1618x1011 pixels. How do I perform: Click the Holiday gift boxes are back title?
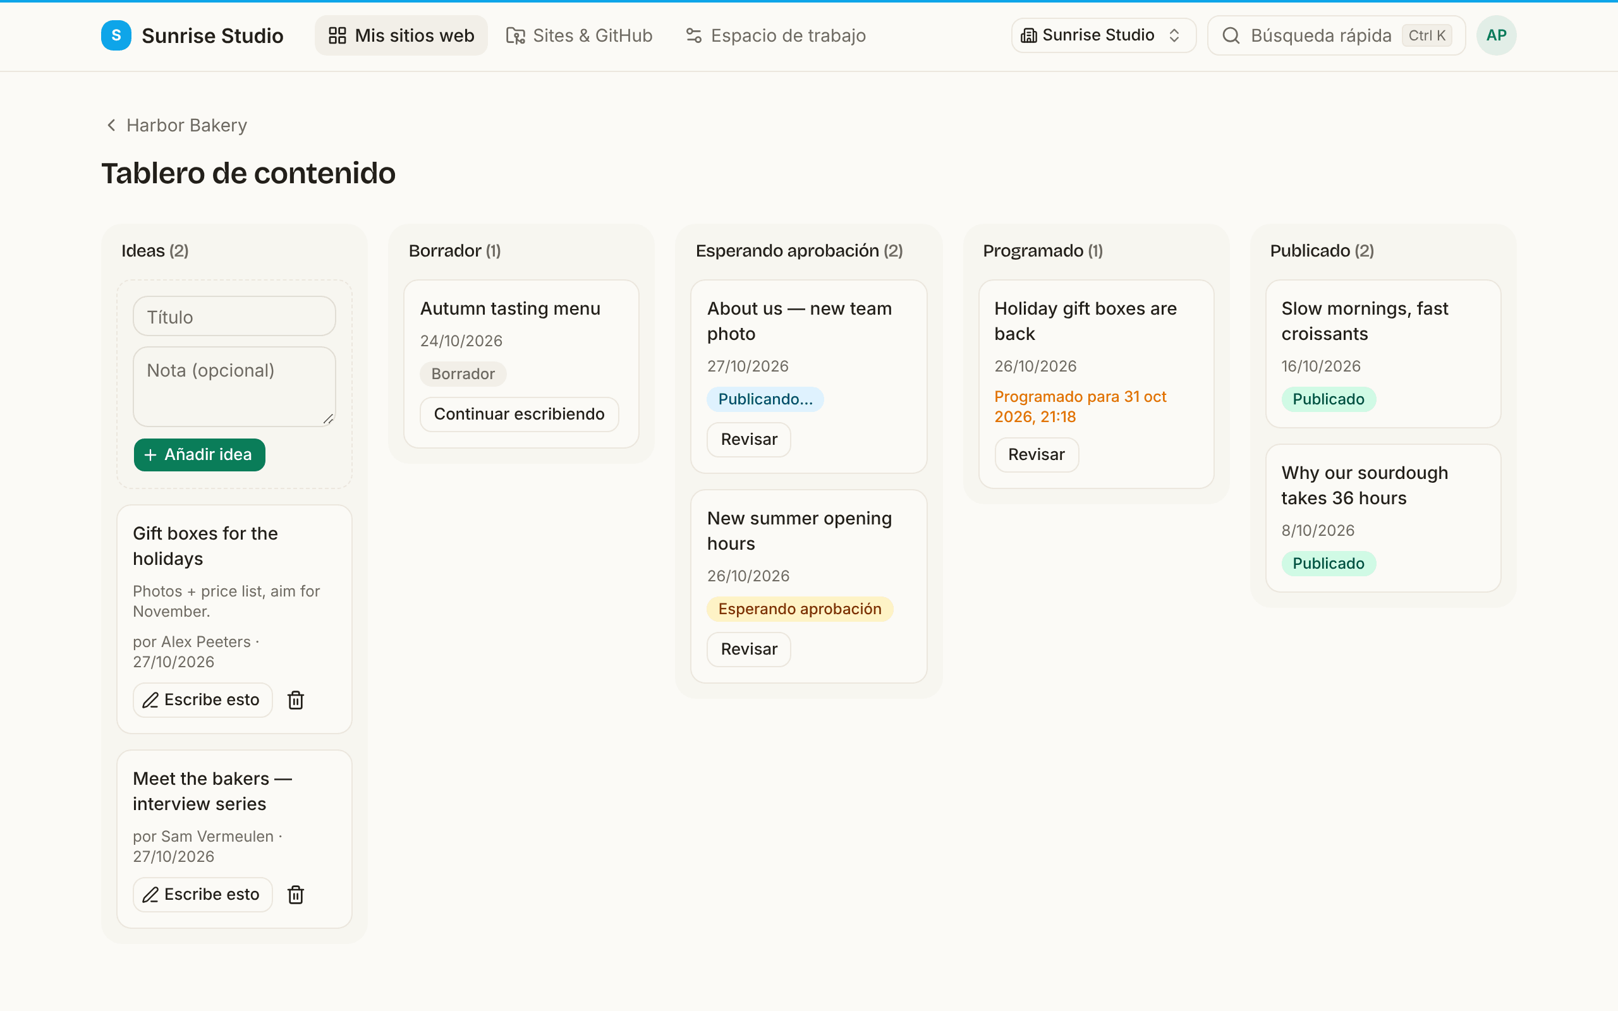tap(1085, 321)
